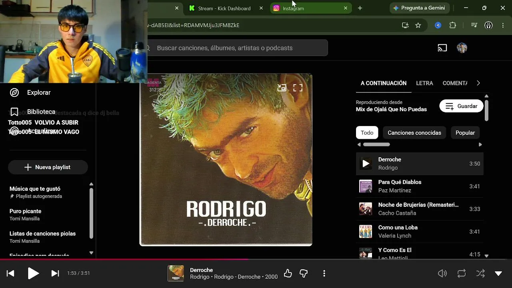Mute the player volume

(442, 273)
